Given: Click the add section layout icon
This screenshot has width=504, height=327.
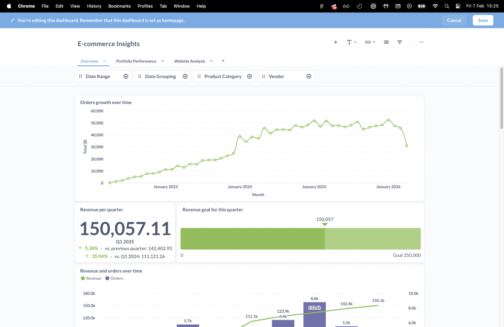Looking at the screenshot, I should click(386, 42).
